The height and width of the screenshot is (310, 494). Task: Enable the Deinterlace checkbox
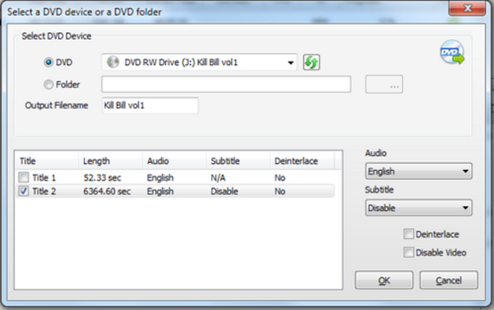408,234
